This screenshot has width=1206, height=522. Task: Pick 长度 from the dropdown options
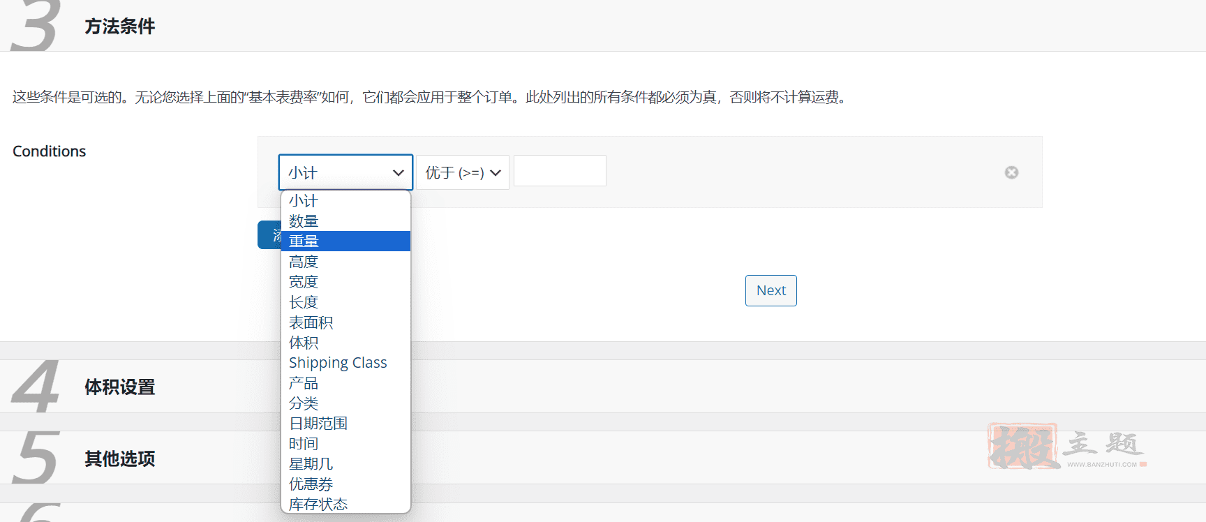coord(345,302)
